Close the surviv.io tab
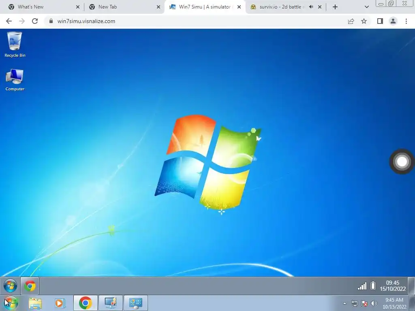This screenshot has width=415, height=311. click(x=320, y=7)
